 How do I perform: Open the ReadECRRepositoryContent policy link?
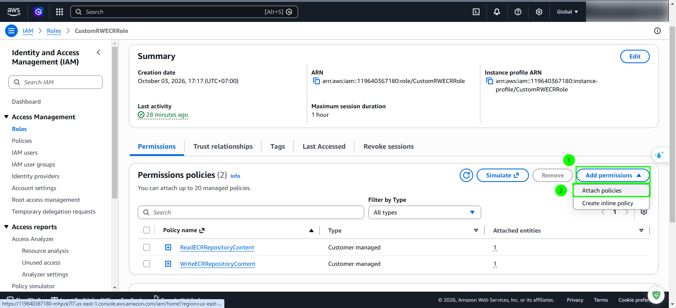click(x=217, y=247)
